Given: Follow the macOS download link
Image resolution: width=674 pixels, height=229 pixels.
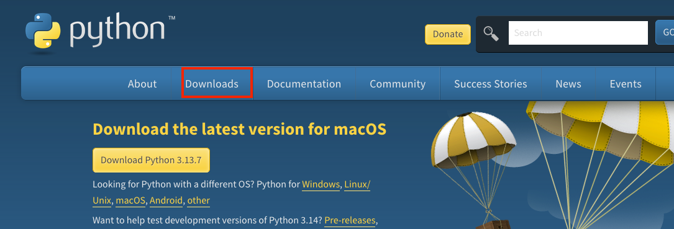Looking at the screenshot, I should point(130,200).
